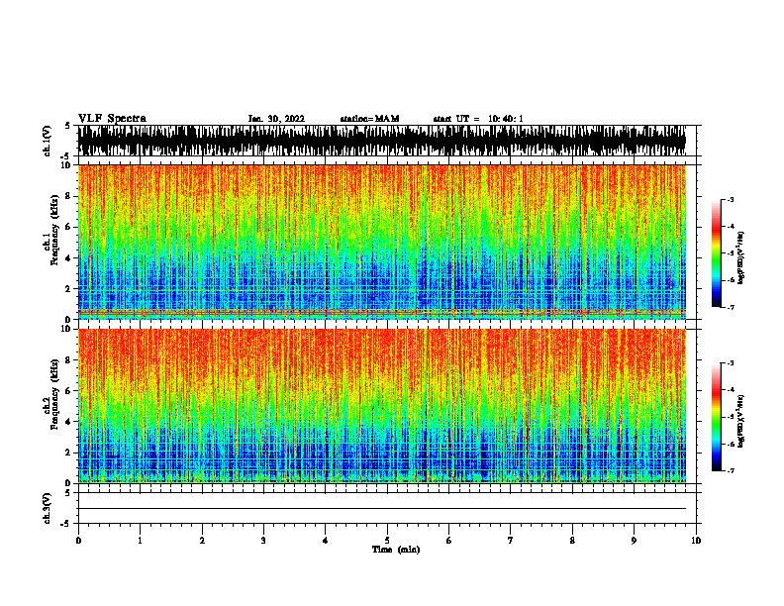Click the "-3" label on ch.1 colorbar
This screenshot has height=606, width=784.
[731, 199]
